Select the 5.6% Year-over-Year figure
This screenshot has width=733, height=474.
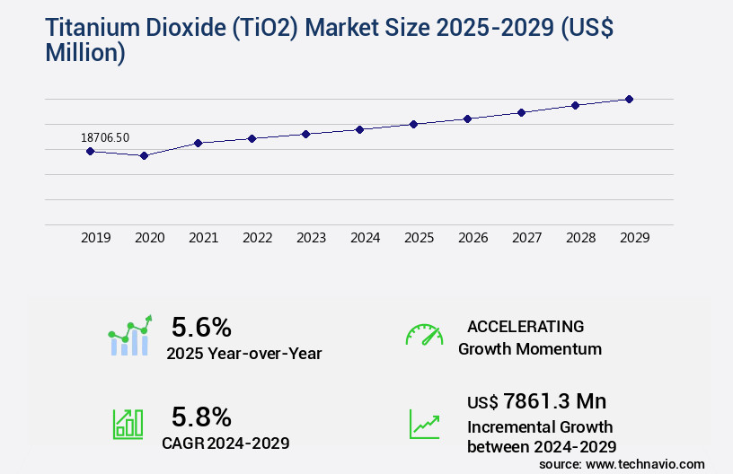tap(201, 326)
